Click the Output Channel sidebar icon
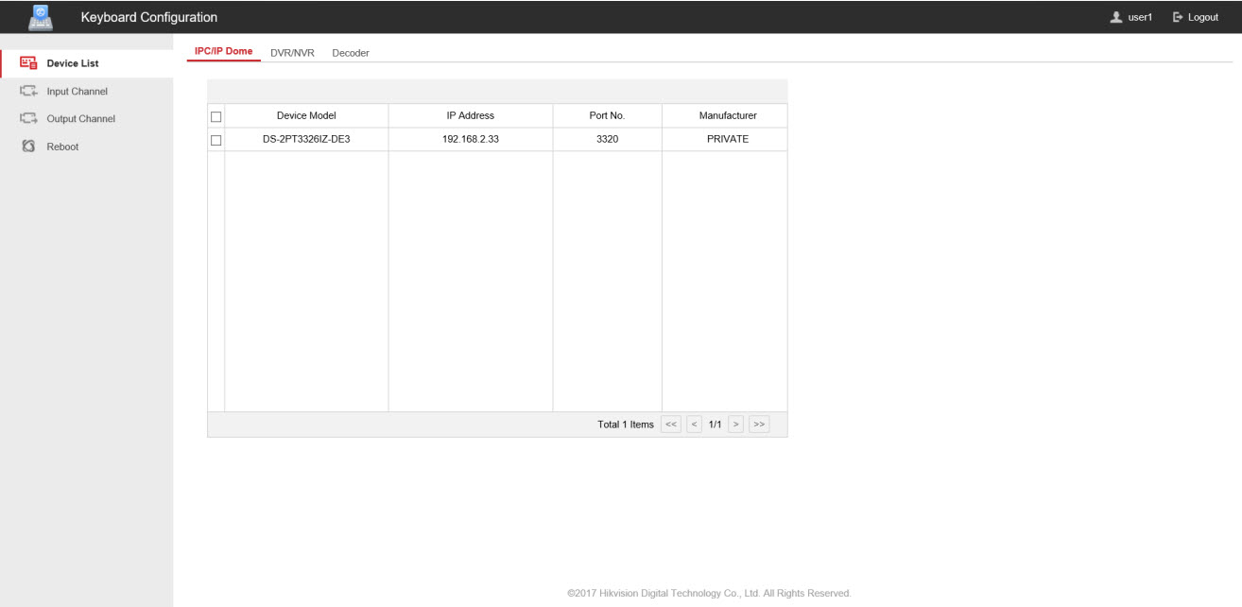The image size is (1242, 607). tap(27, 119)
